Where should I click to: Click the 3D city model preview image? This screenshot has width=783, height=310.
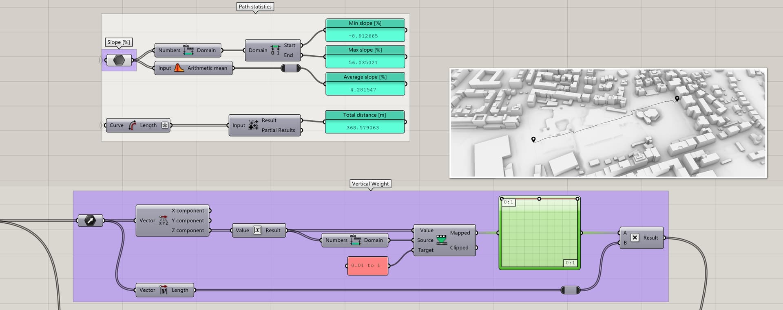pos(608,123)
